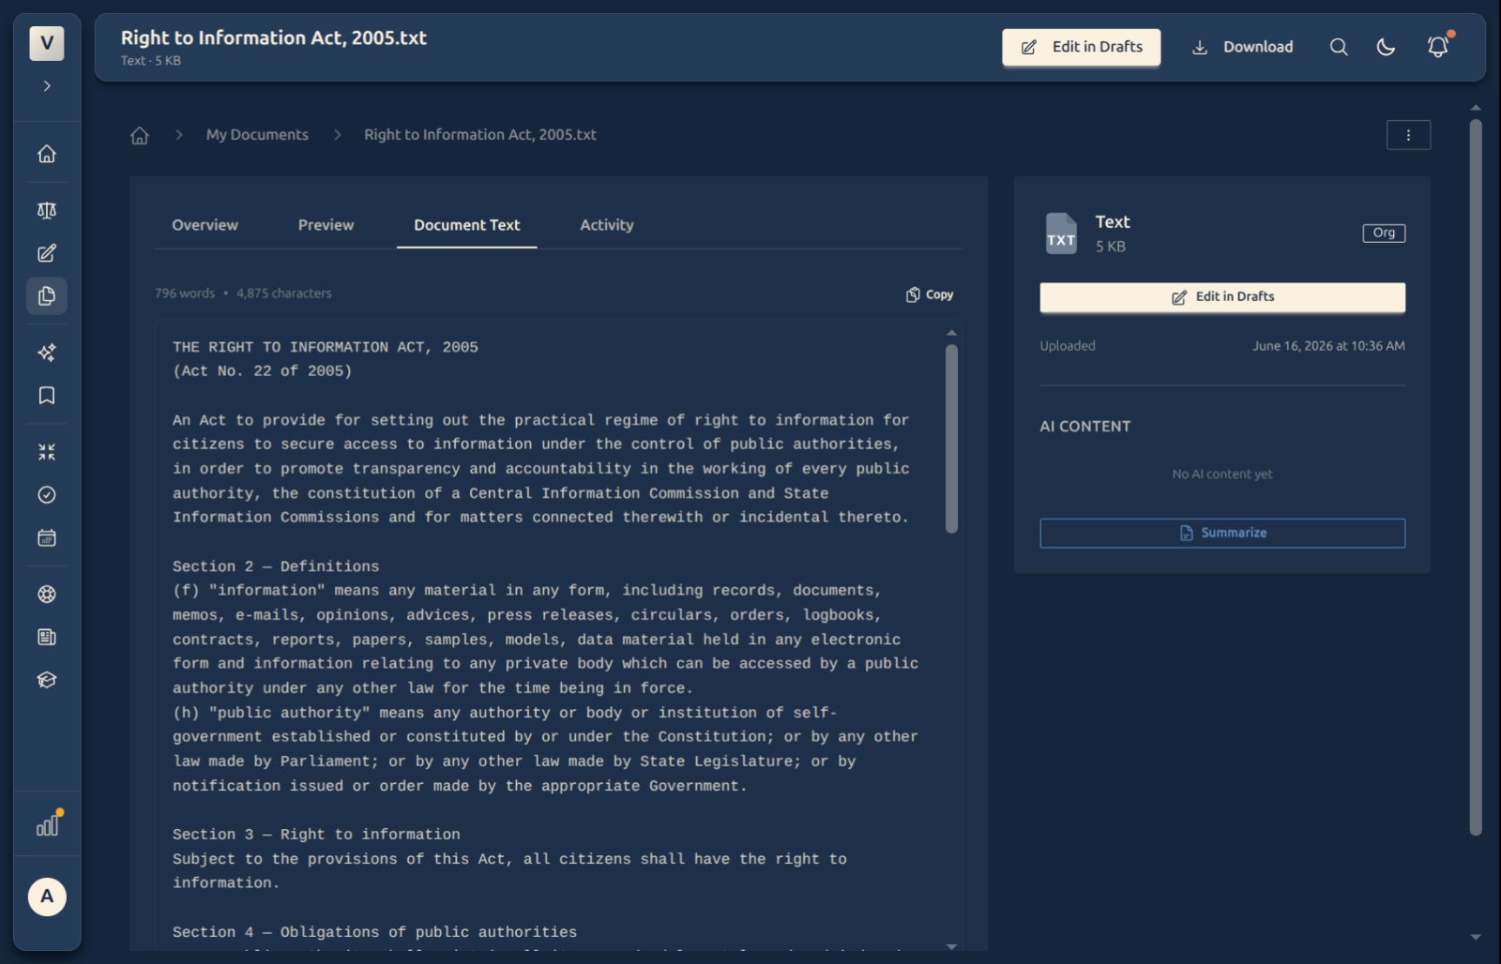The height and width of the screenshot is (964, 1501).
Task: Click the Summarize button
Action: pyautogui.click(x=1222, y=533)
